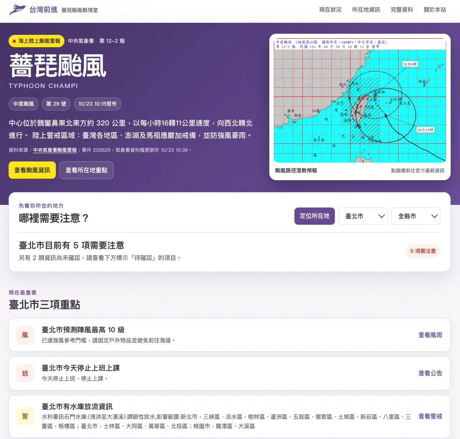The image size is (460, 439).
Task: Click the 哪裡需要注意？ heading
Action: 54,218
